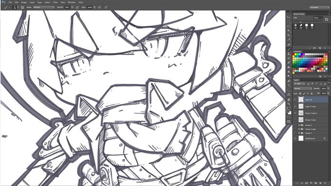This screenshot has width=331, height=186.
Task: Select the Eyedropper tool
Action: pos(289,40)
